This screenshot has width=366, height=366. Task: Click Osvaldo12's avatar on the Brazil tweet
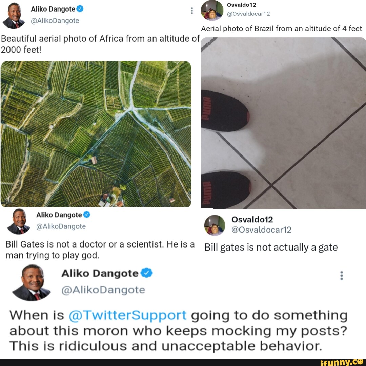click(212, 11)
